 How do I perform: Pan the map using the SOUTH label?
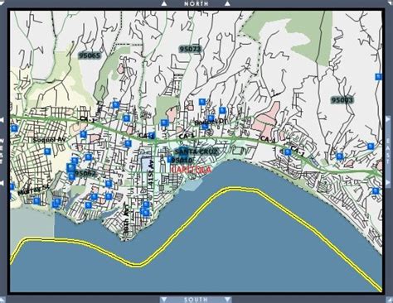[x=196, y=300]
